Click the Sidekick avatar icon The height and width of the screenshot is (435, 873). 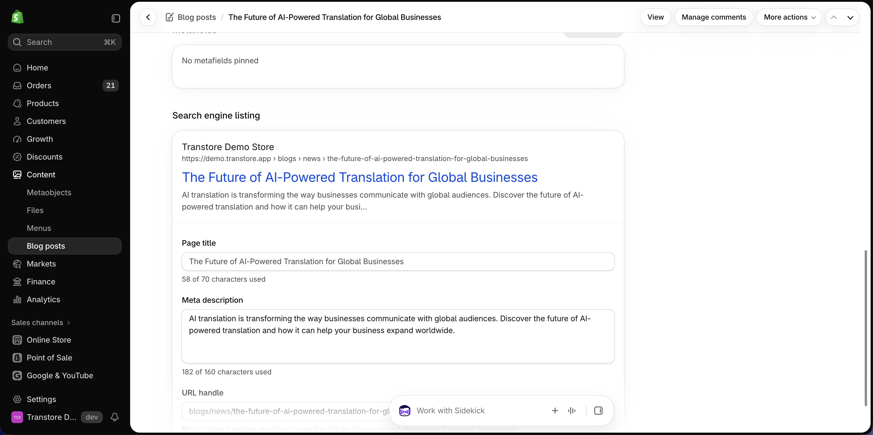coord(405,411)
